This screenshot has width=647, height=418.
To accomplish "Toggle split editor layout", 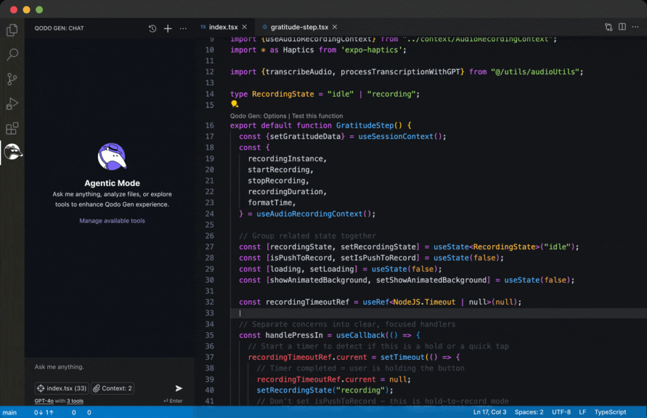I will 622,27.
